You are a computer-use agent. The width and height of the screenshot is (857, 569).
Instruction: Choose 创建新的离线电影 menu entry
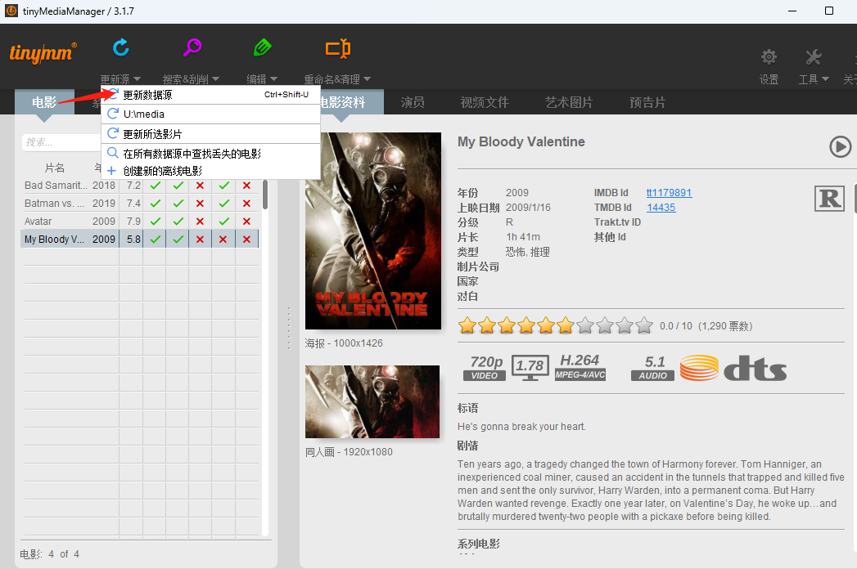click(x=210, y=171)
